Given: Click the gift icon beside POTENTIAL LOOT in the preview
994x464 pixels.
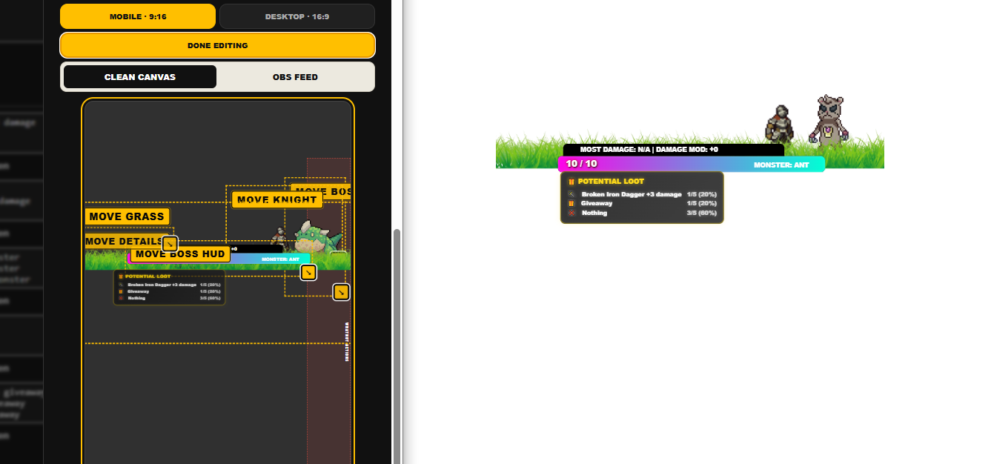Looking at the screenshot, I should click(x=571, y=182).
